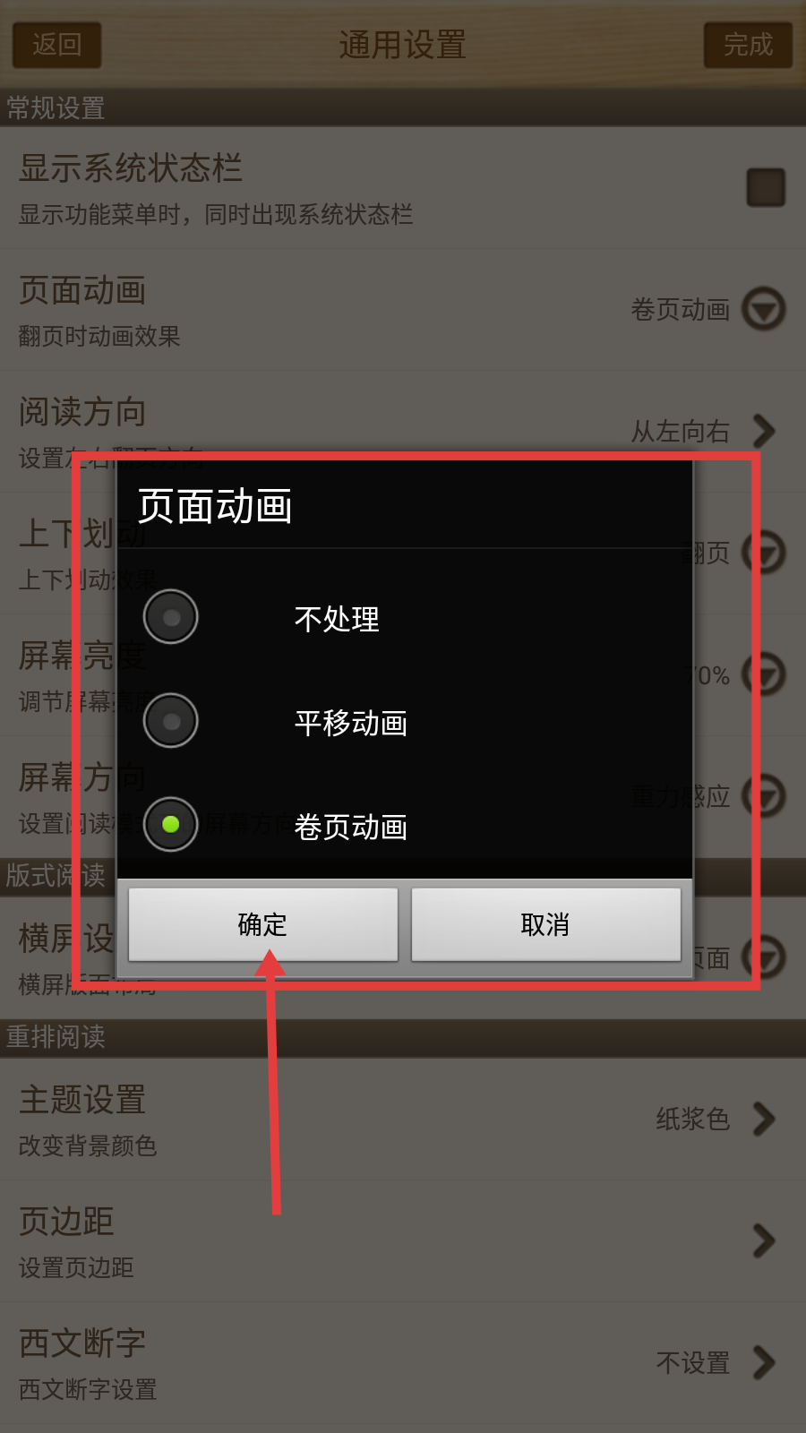This screenshot has height=1433, width=806.
Task: Toggle the 显示系统状态栏 checkbox
Action: coord(766,187)
